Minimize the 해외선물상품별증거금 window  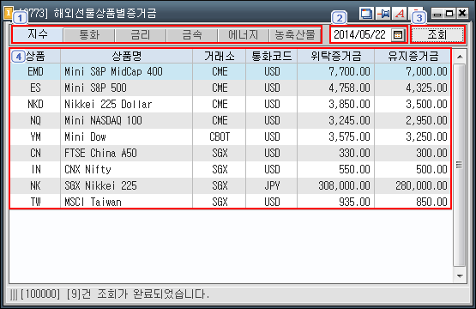(x=437, y=14)
